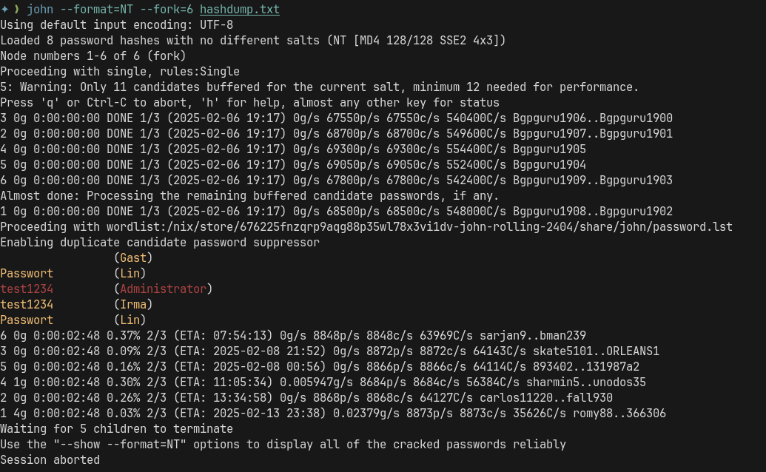Click the red test1234 password

pos(27,289)
